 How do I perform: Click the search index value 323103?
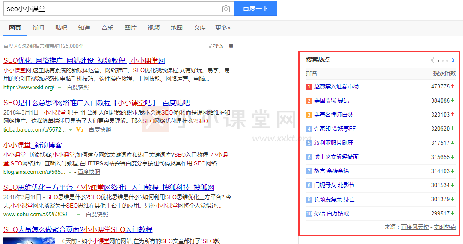(440, 115)
